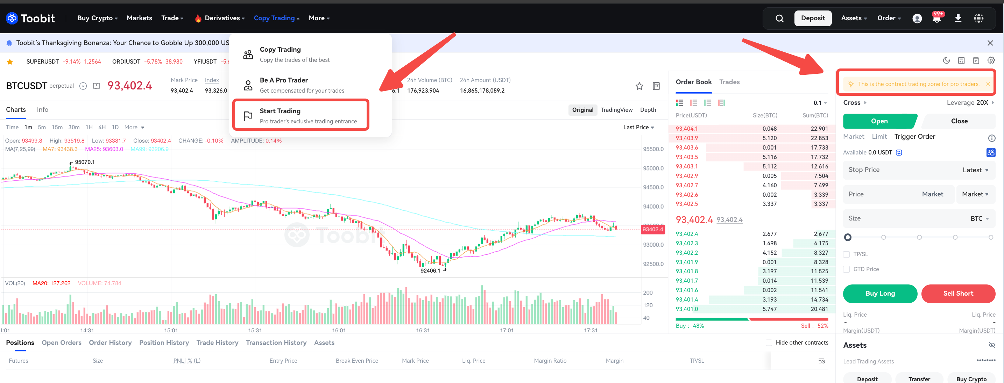The width and height of the screenshot is (1004, 383).
Task: Click the size percentage slider handle
Action: [x=848, y=237]
